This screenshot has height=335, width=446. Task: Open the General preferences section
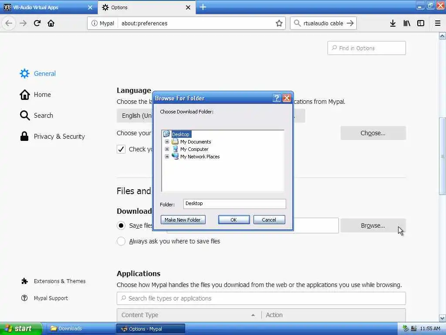coord(45,73)
